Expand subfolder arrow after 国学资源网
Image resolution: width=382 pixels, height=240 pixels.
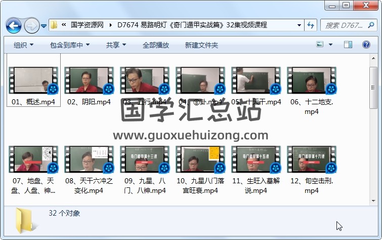(111, 25)
